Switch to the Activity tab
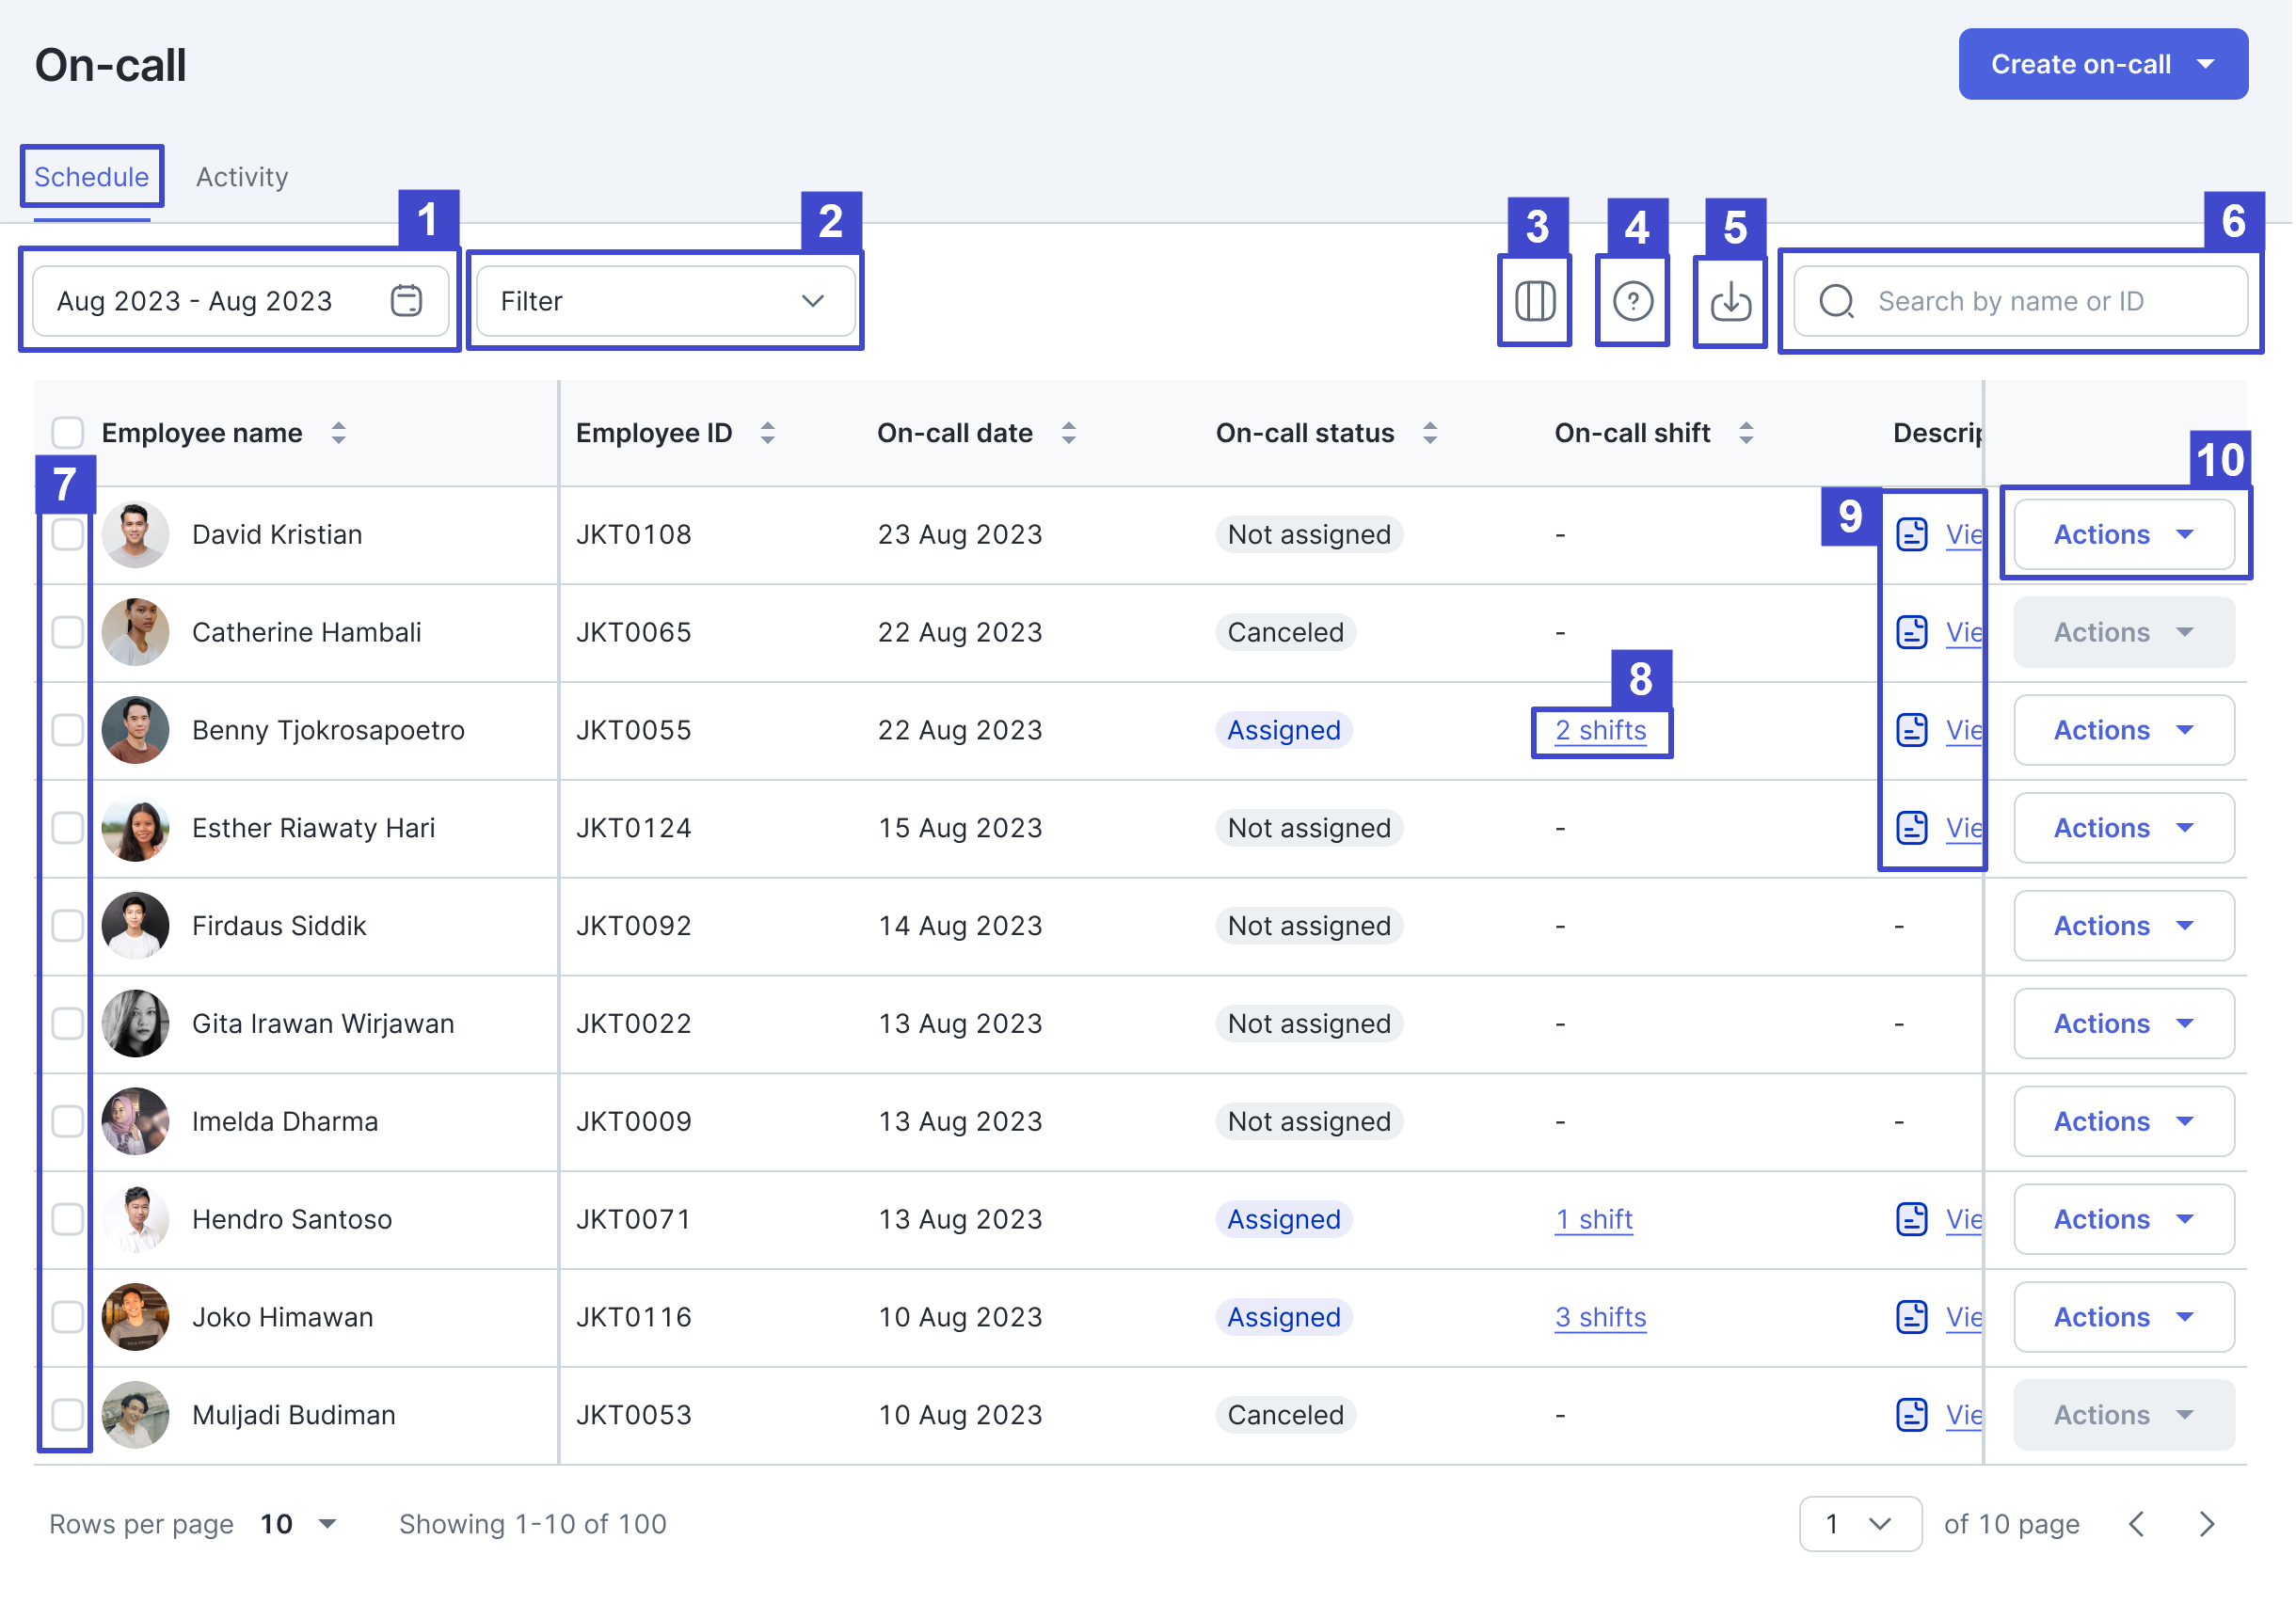Screen dimensions: 2296x1603 click(x=242, y=177)
